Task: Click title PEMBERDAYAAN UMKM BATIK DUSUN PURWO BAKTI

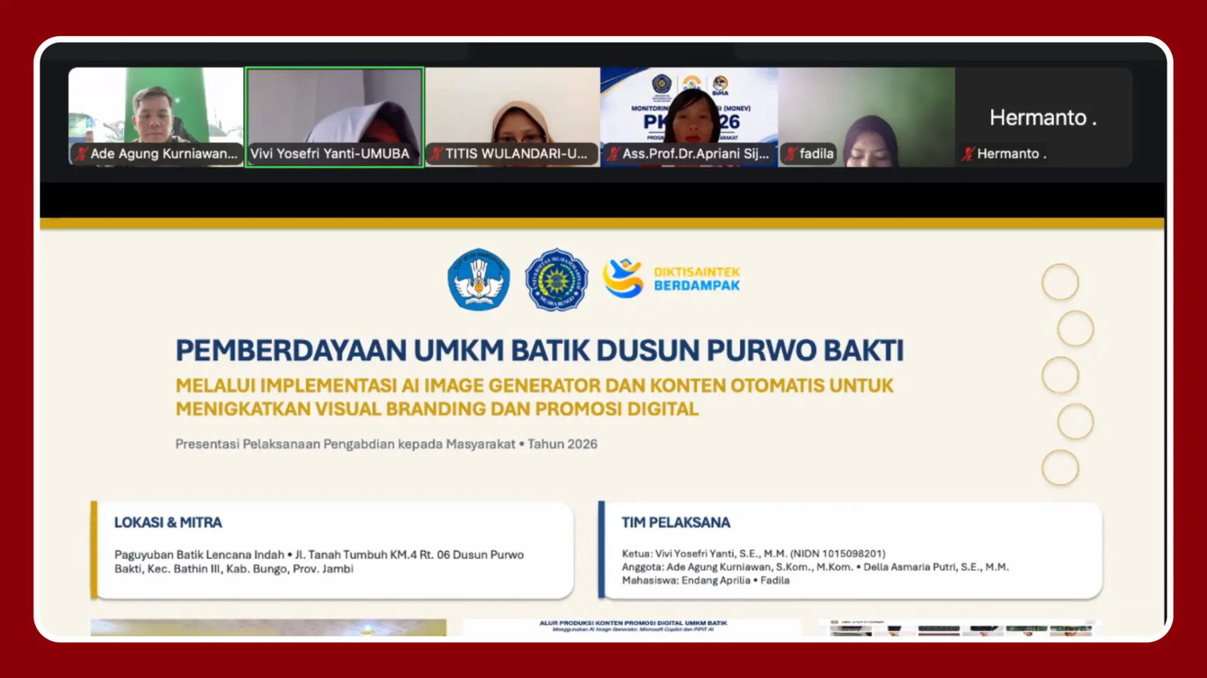Action: tap(540, 350)
